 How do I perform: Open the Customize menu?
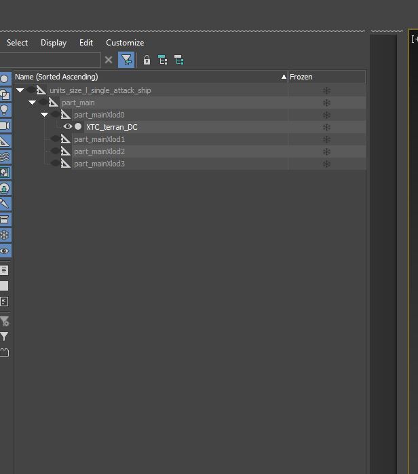[x=125, y=42]
